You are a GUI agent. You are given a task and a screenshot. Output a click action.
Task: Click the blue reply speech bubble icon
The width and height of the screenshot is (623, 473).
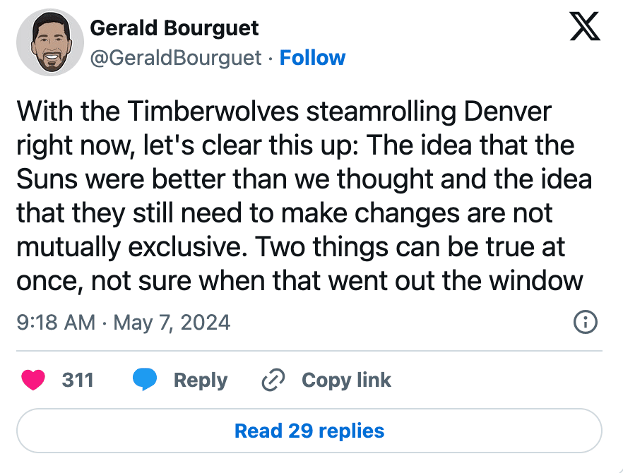click(145, 380)
